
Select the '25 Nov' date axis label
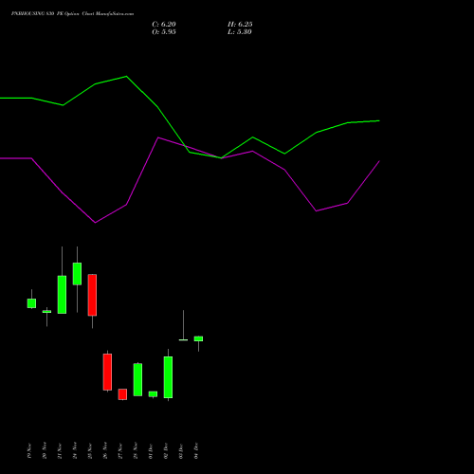point(90,450)
